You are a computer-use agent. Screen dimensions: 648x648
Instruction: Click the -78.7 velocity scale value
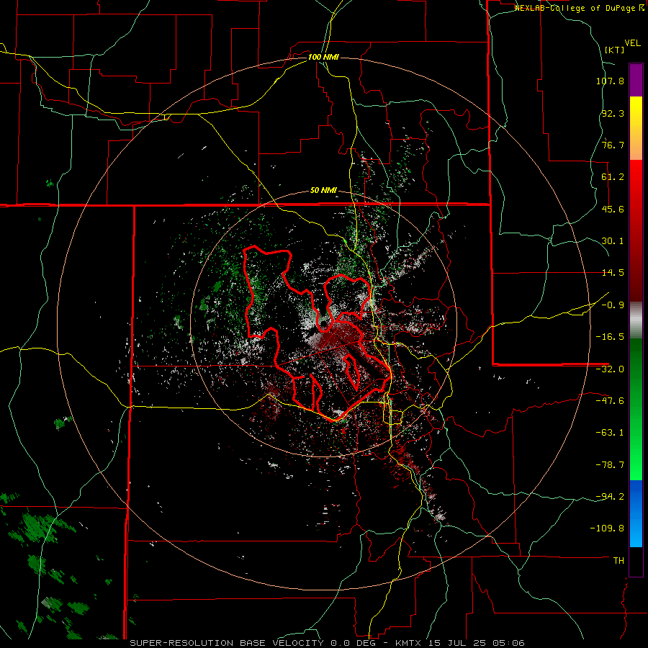[x=610, y=465]
